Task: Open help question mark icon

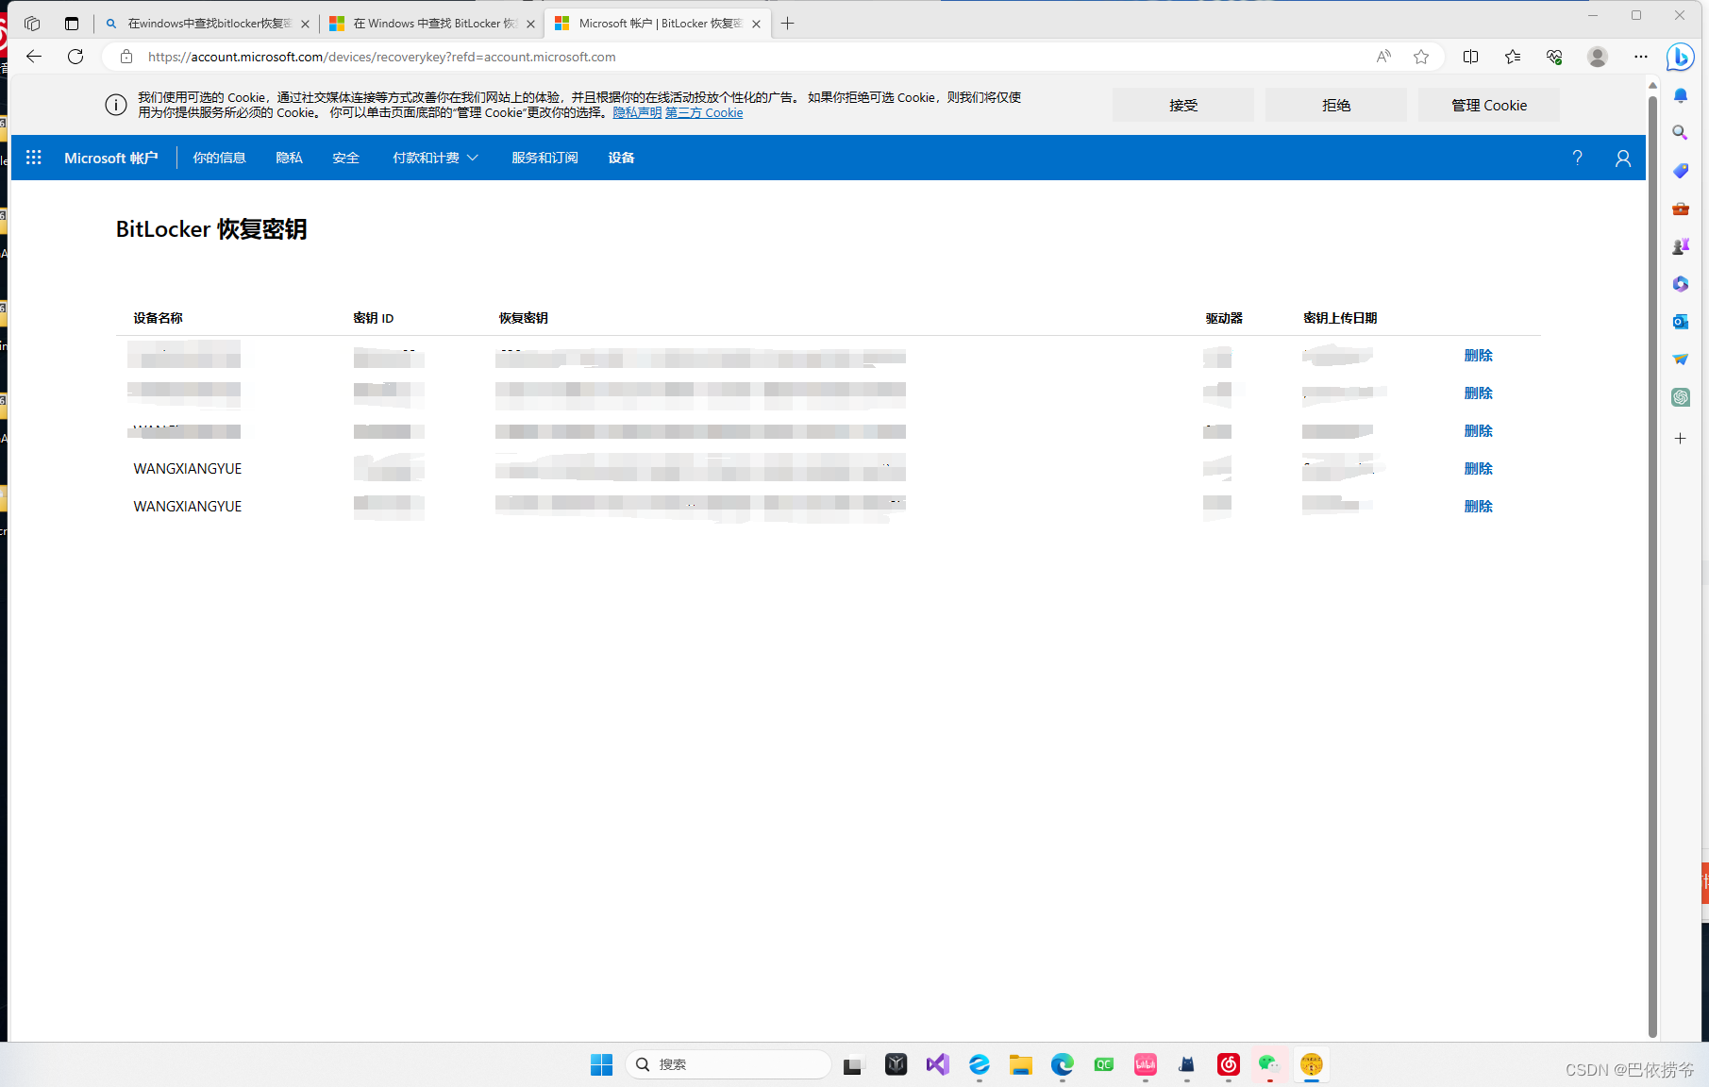Action: pos(1577,158)
